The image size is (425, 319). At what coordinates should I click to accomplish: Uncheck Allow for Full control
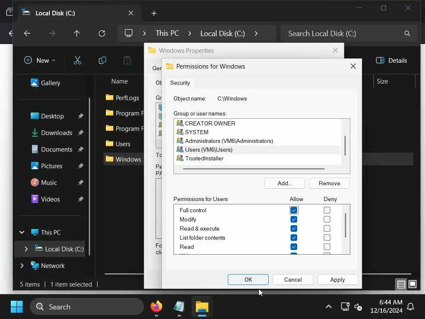pyautogui.click(x=293, y=210)
